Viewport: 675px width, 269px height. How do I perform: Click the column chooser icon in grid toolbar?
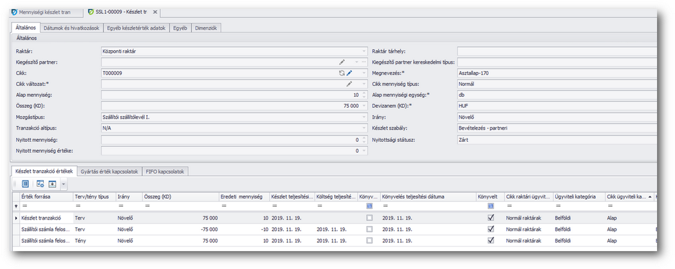(x=26, y=184)
